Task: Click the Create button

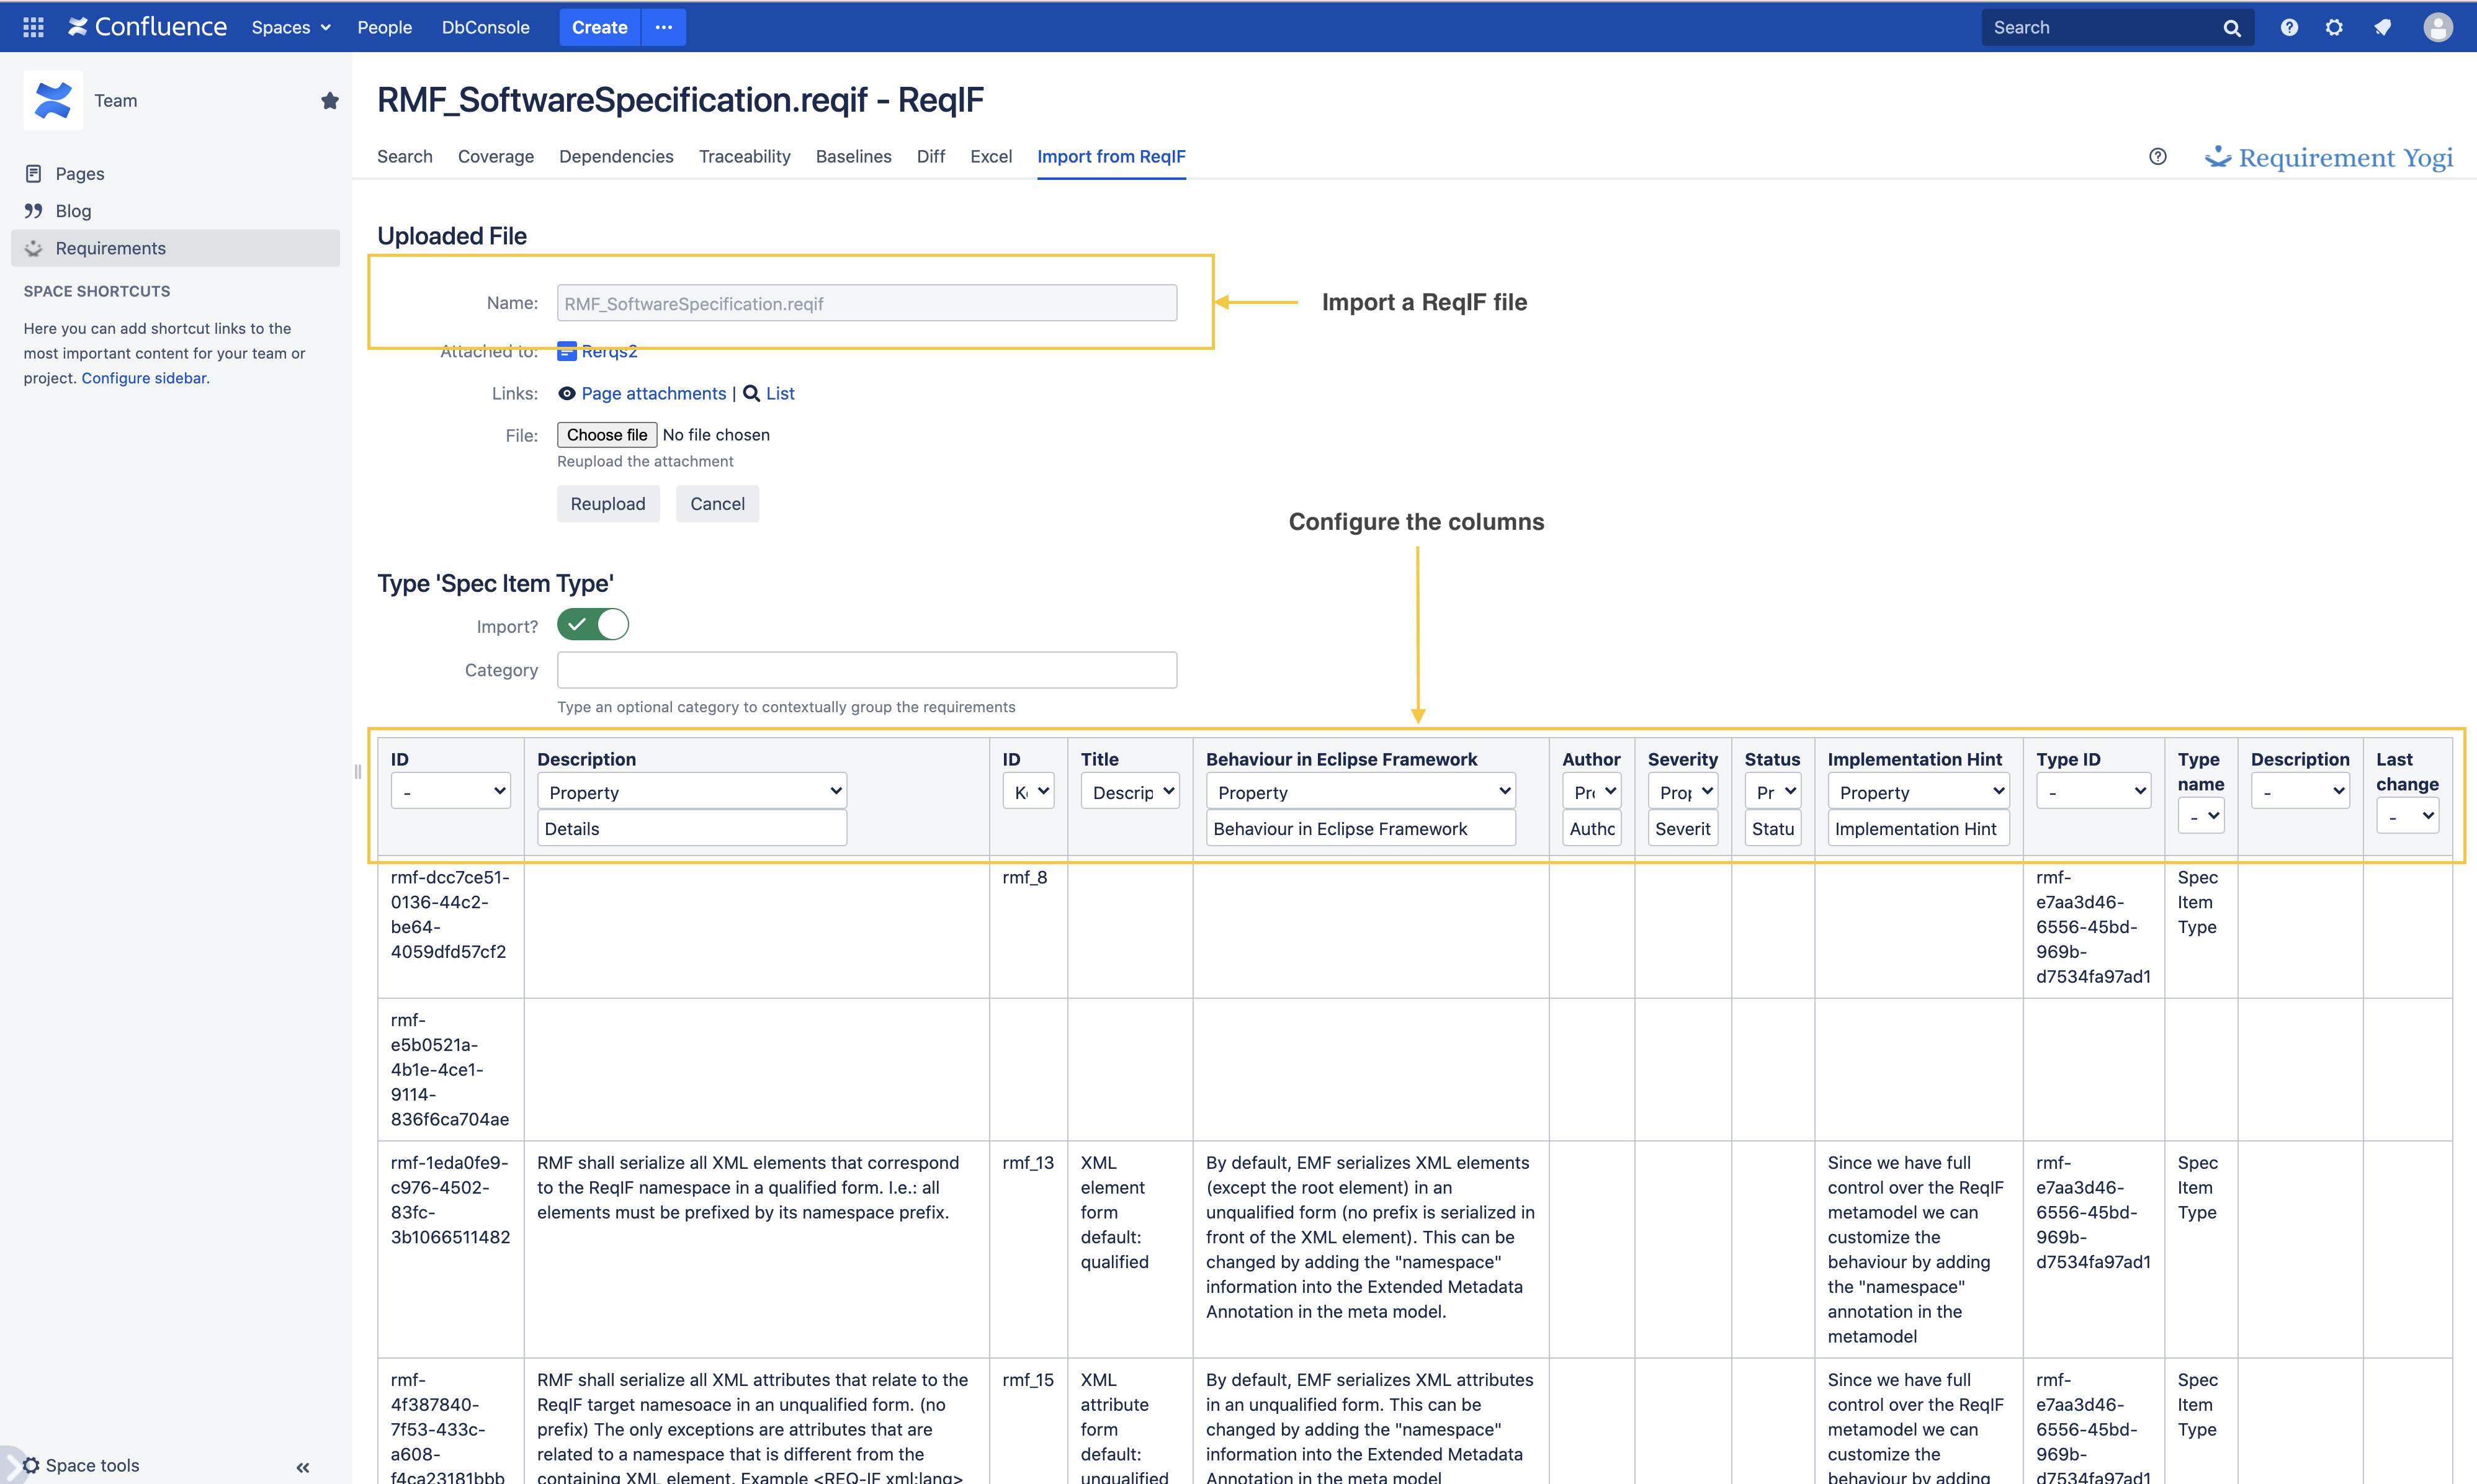Action: click(x=599, y=27)
